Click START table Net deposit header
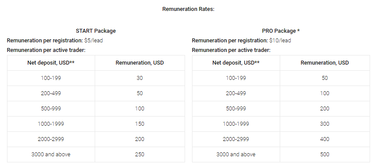The image size is (374, 165). pos(51,63)
